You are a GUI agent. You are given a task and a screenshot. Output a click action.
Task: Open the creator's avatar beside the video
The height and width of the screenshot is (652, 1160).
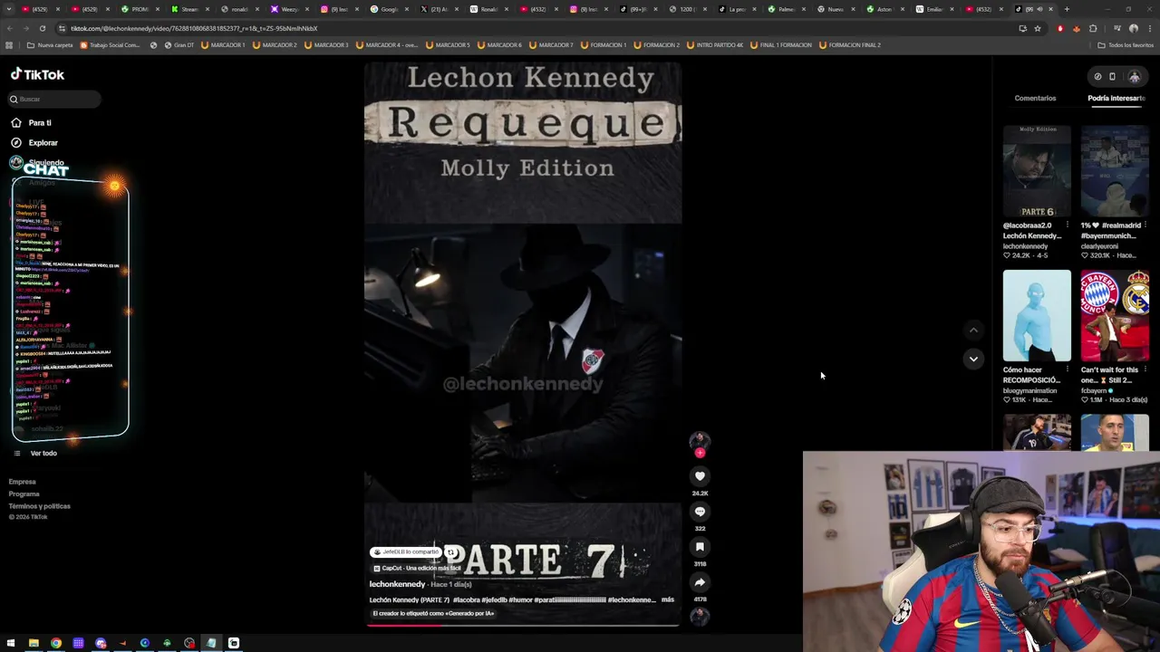(x=700, y=441)
